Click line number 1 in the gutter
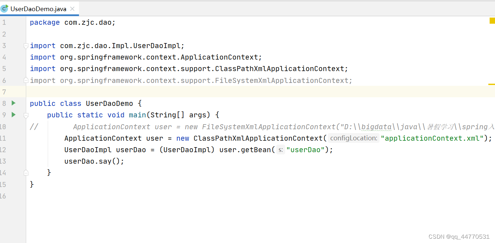 (x=4, y=23)
